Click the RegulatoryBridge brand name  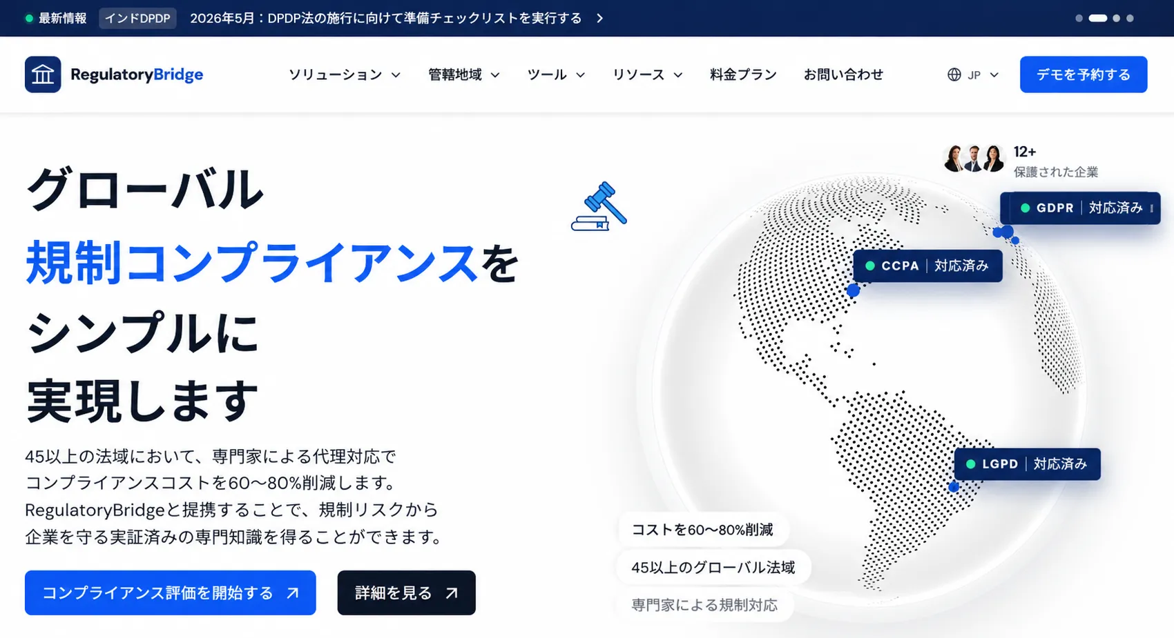137,74
